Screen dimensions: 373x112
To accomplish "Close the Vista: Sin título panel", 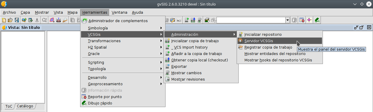I will pyautogui.click(x=369, y=28).
